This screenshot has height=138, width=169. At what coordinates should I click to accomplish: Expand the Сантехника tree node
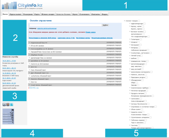(130, 99)
